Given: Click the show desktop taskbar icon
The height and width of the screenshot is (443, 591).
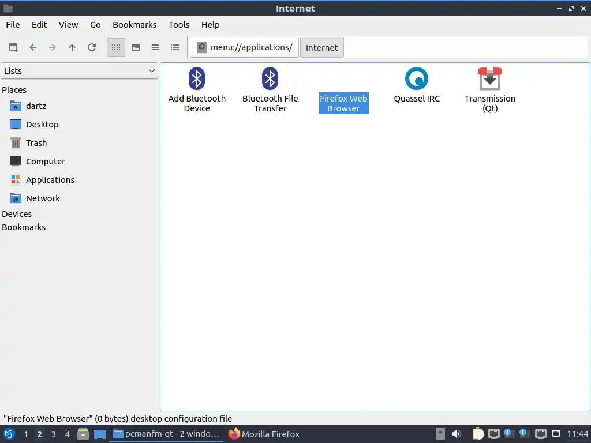Looking at the screenshot, I should (100, 434).
